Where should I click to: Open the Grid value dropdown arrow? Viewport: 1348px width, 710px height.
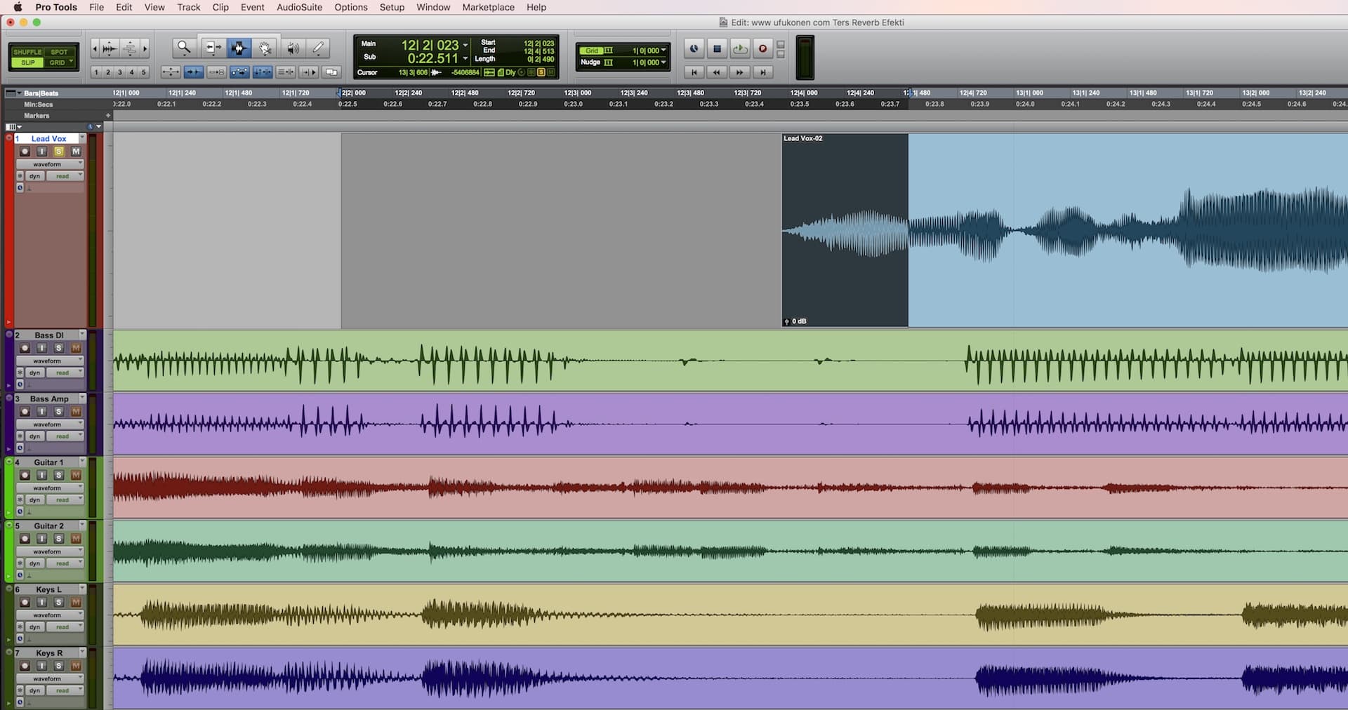(x=663, y=51)
